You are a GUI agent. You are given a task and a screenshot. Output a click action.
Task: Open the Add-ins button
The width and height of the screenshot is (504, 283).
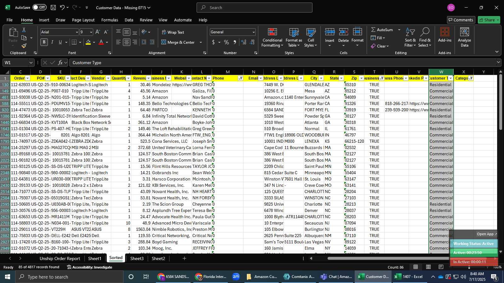444,35
